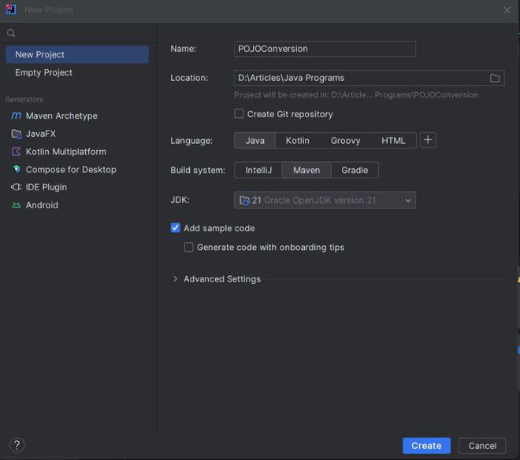The image size is (520, 460).
Task: Click the IDE Plugin icon
Action: (x=17, y=187)
